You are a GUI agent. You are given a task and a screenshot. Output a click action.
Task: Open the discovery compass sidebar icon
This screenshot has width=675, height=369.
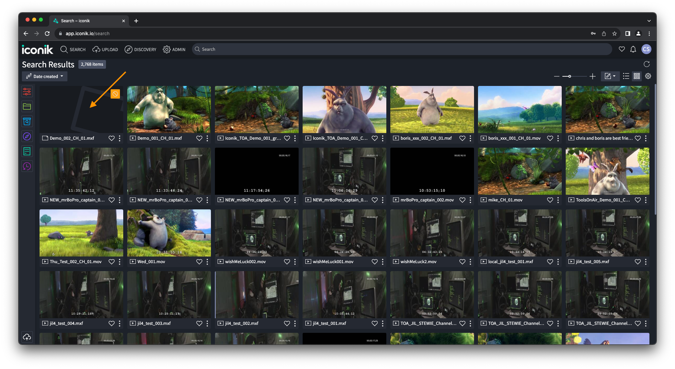(27, 136)
